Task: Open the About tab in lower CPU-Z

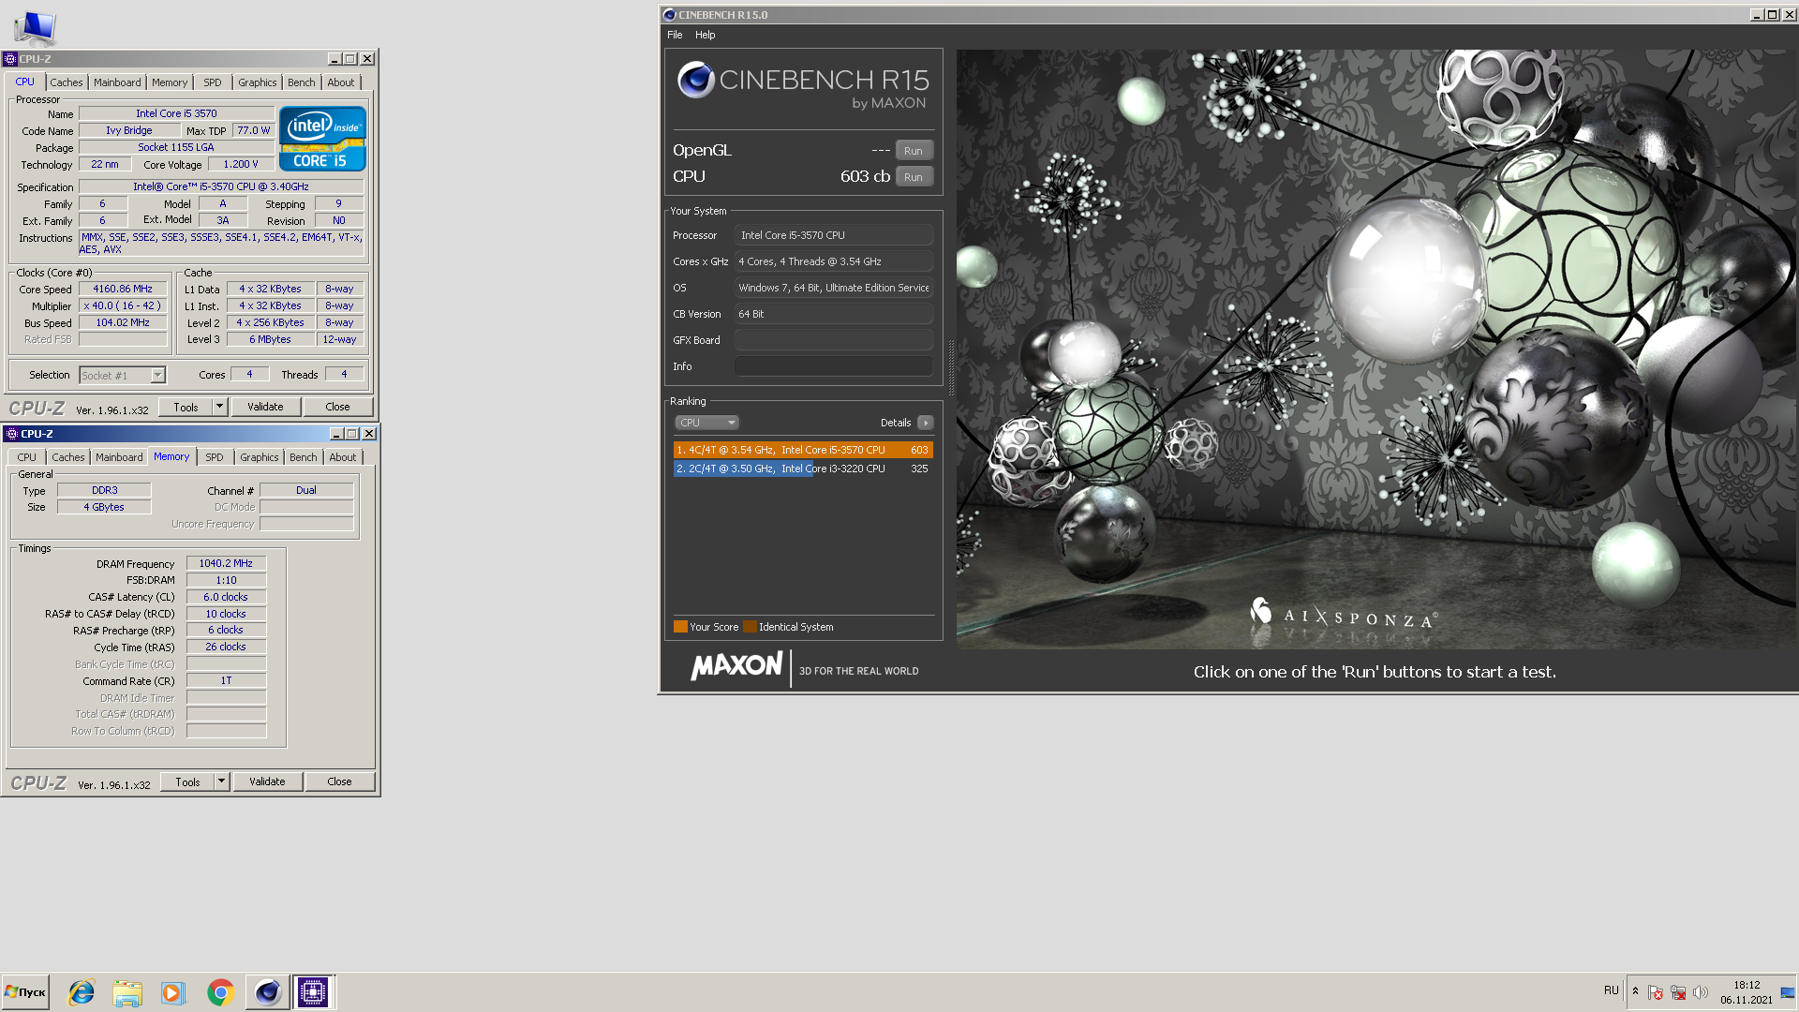Action: point(343,457)
